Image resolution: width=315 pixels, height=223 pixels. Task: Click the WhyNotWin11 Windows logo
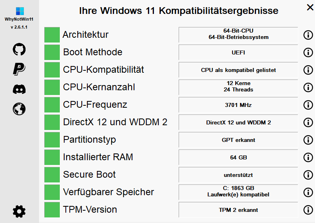20,11
